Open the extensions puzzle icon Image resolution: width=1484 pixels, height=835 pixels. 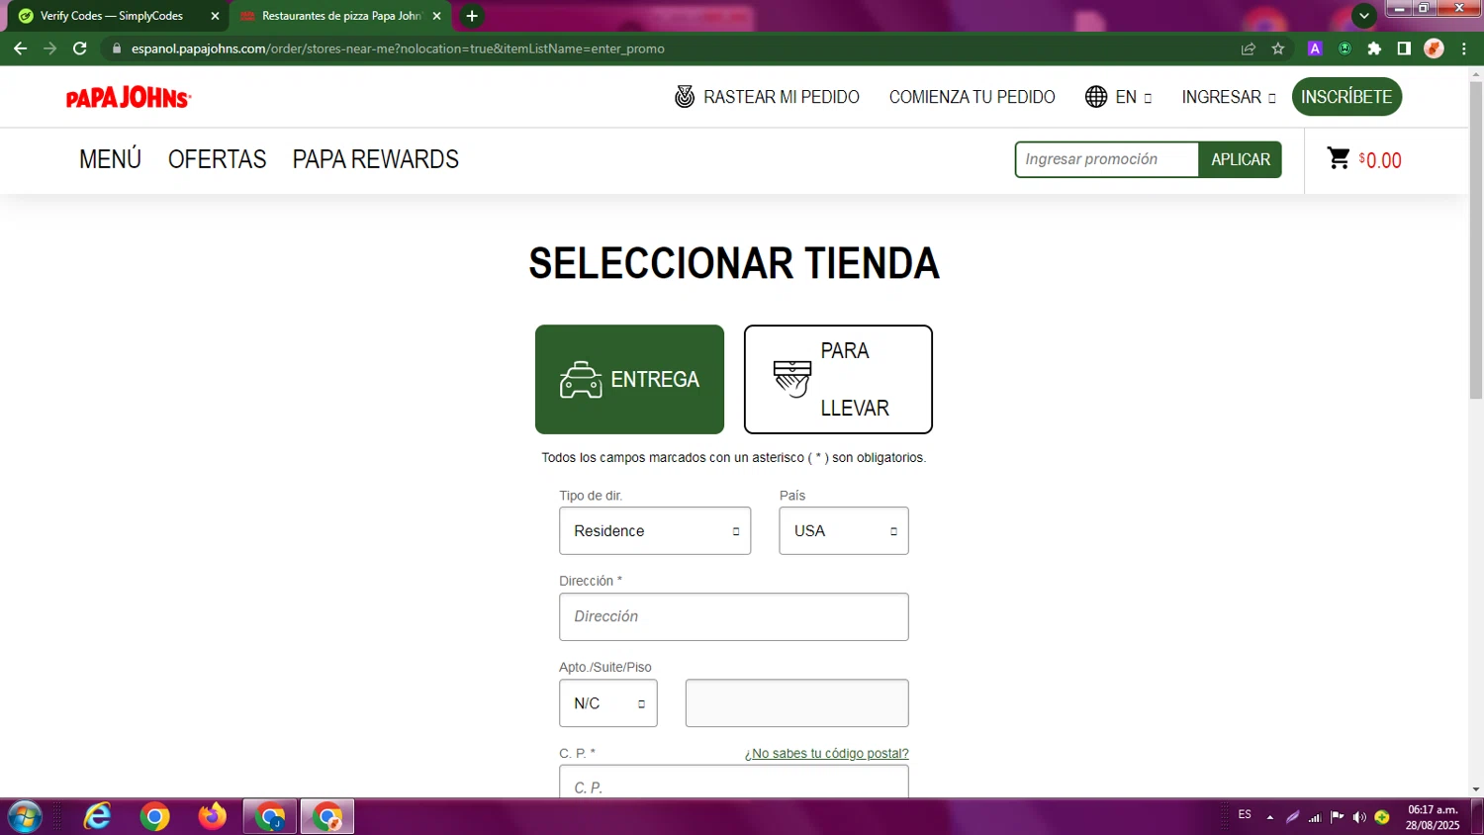tap(1374, 48)
